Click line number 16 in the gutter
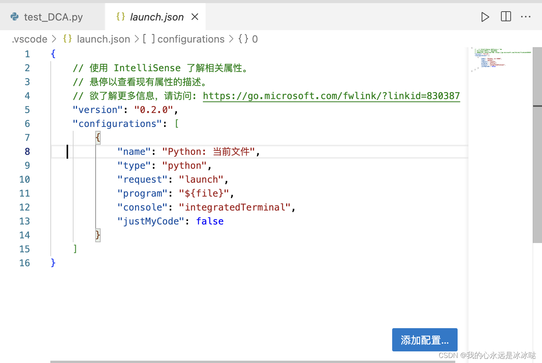Image resolution: width=542 pixels, height=363 pixels. coord(24,263)
